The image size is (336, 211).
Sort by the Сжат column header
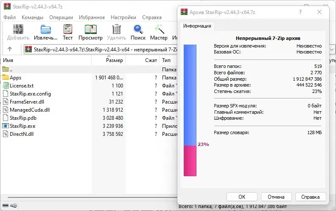pyautogui.click(x=143, y=60)
